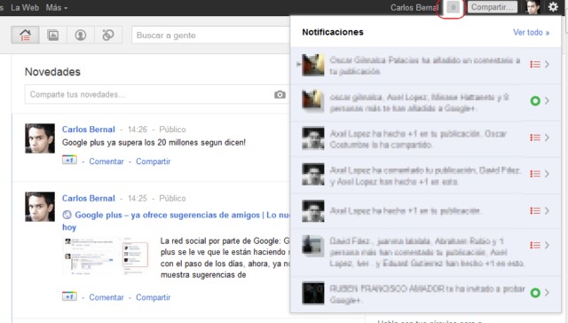The width and height of the screenshot is (568, 323).
Task: Click post icon on single-line Axel Lopez +1 notification
Action: pos(535,210)
